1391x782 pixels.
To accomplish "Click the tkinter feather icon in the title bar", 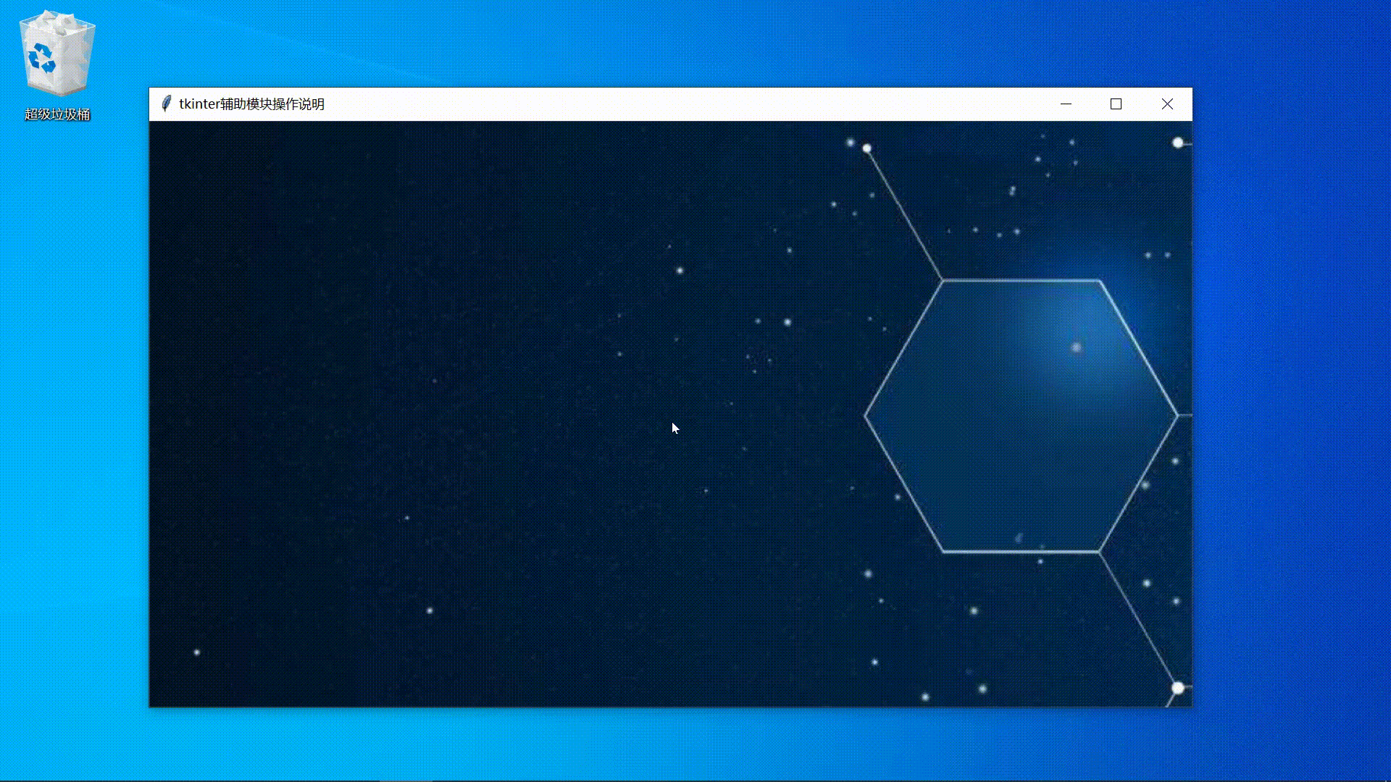I will click(x=166, y=104).
